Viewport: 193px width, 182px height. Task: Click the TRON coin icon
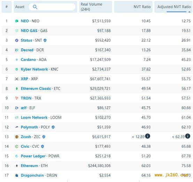17,98
